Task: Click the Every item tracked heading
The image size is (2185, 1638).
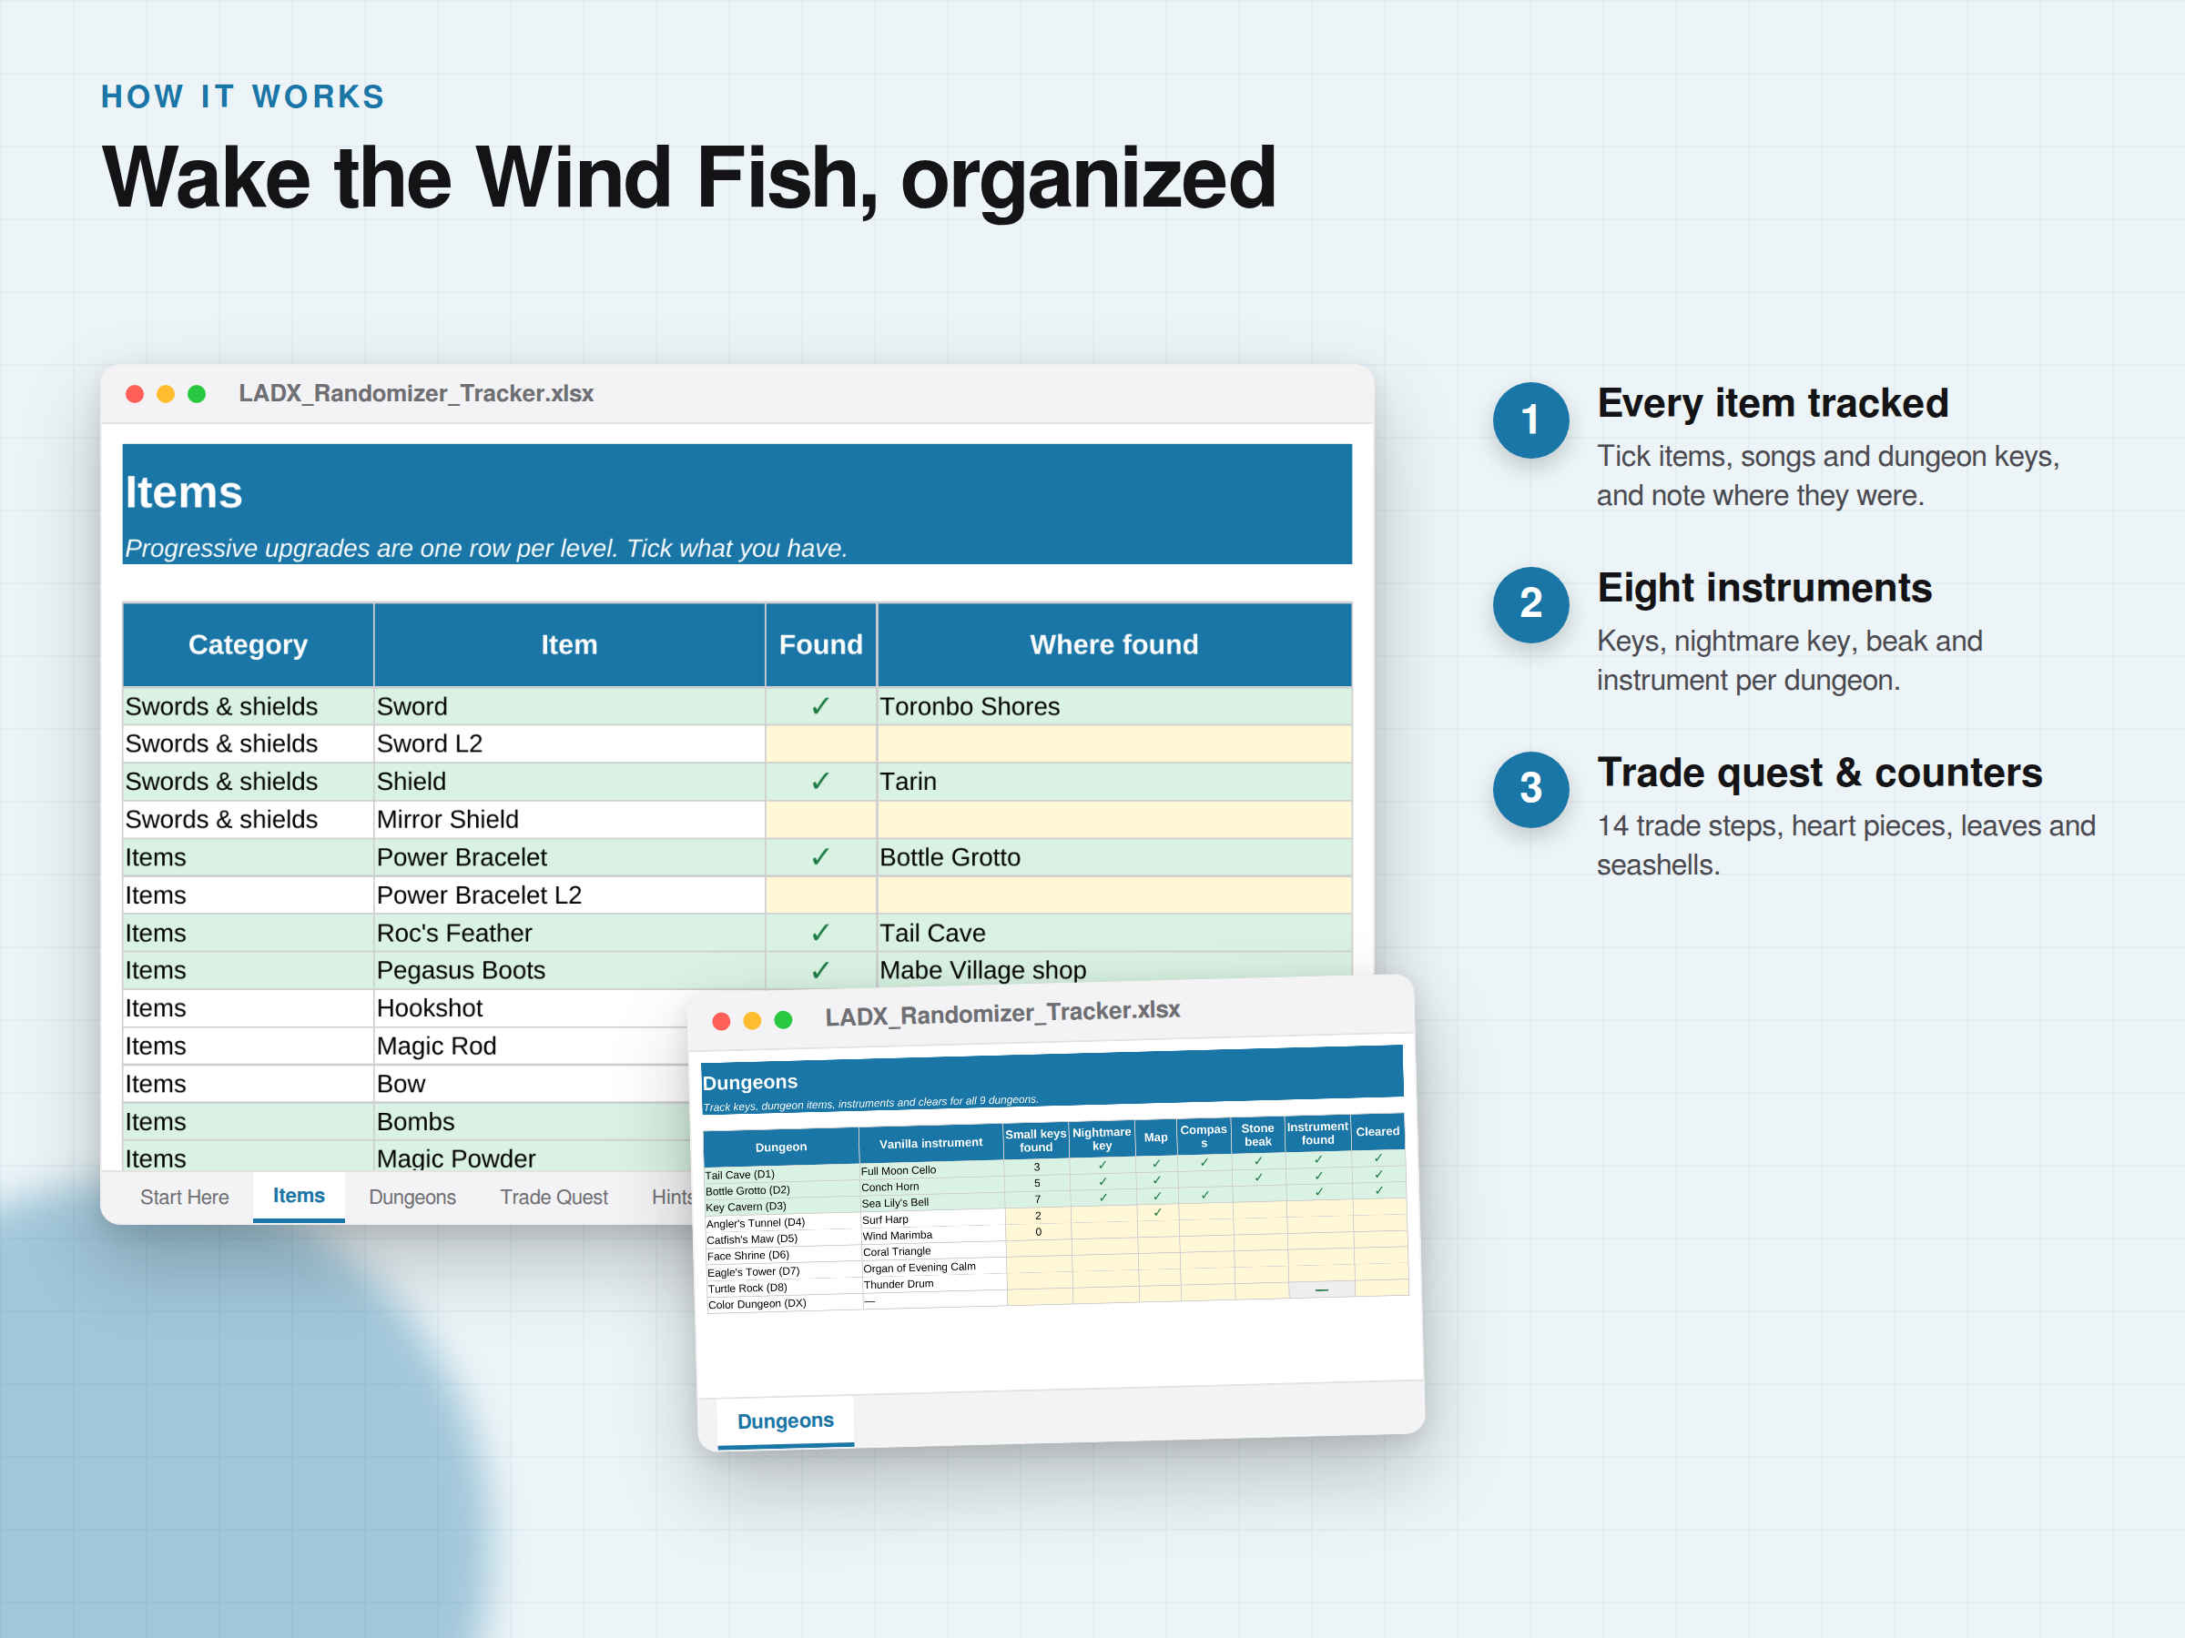Action: [1772, 404]
